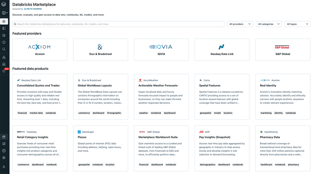Viewport: 313px width, 174px height.
Task: Open the user profile icon in the sidebar
Action: coord(4,167)
